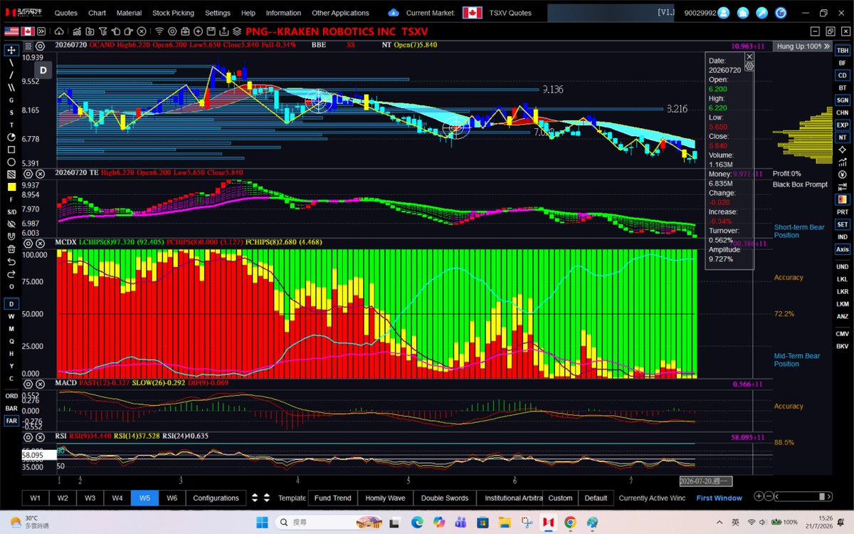Viewport: 854px width, 534px height.
Task: Click the undo arrow in left toolbar
Action: coord(11,261)
